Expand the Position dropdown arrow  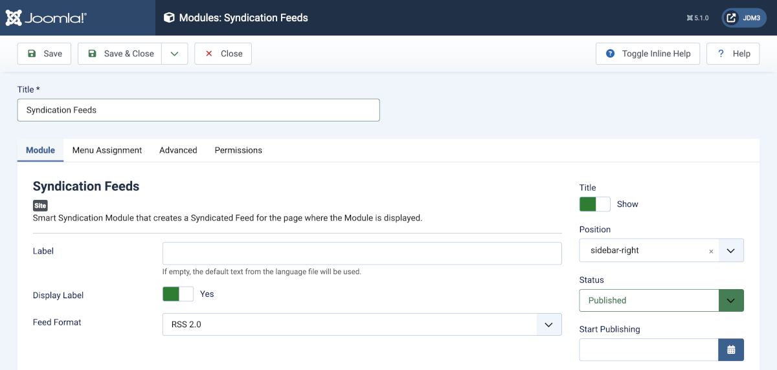click(730, 250)
